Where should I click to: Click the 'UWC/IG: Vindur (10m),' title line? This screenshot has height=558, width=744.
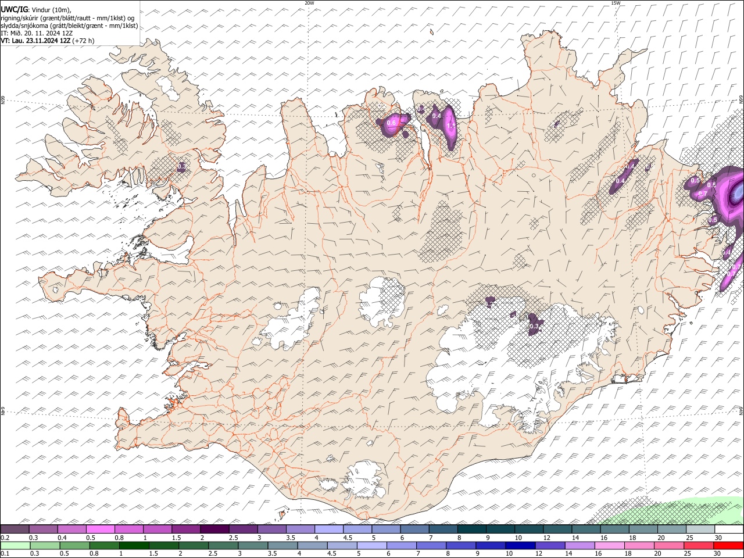click(36, 9)
